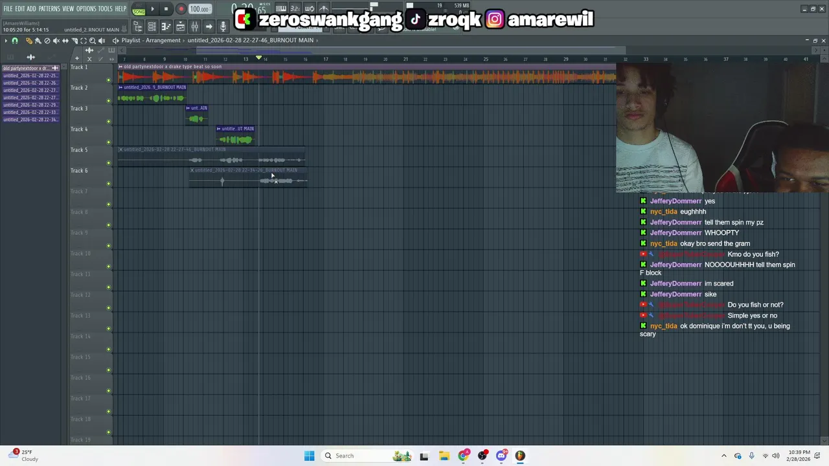The image size is (829, 466).
Task: Open the OPTIONS menu
Action: pos(86,9)
